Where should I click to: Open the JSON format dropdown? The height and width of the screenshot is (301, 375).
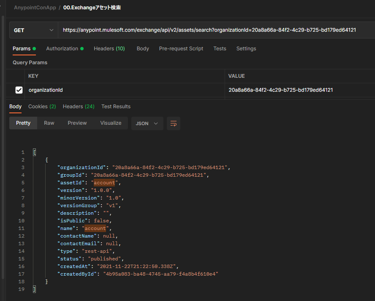coord(147,123)
